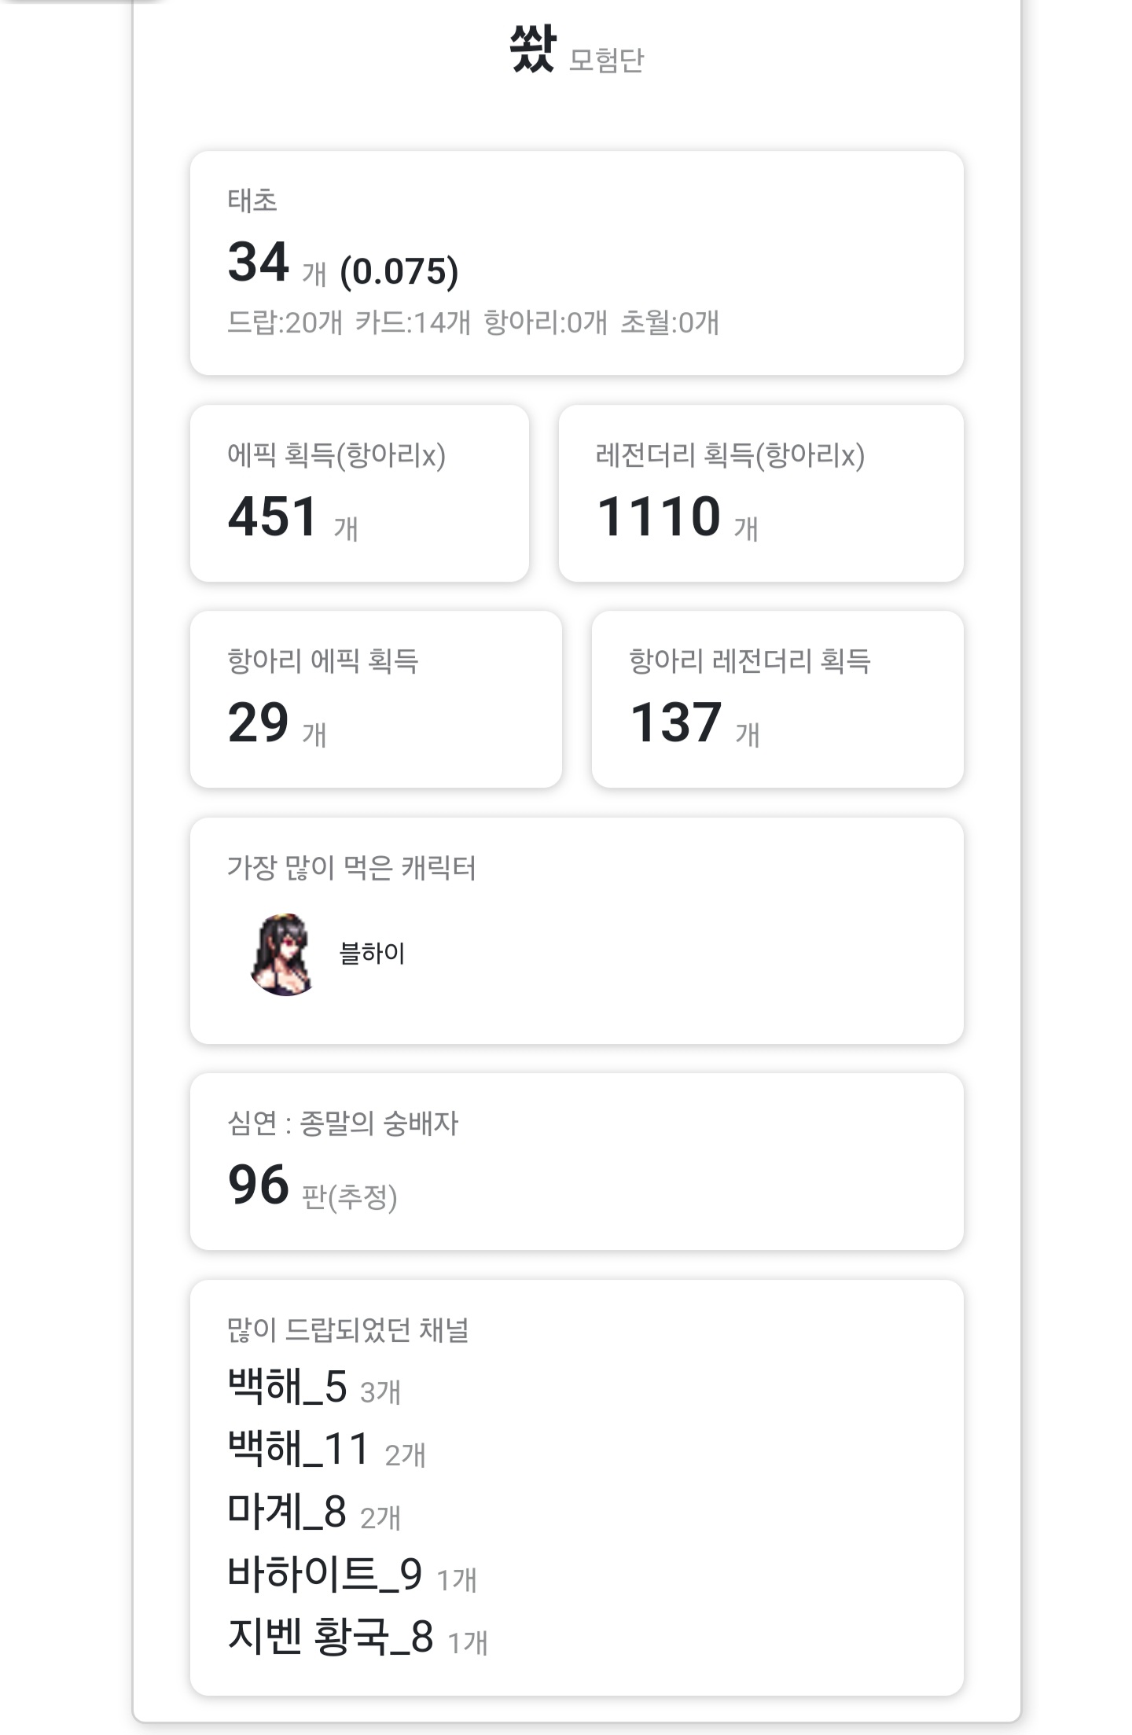
Task: Click the 블하이 character avatar image
Action: pyautogui.click(x=283, y=954)
